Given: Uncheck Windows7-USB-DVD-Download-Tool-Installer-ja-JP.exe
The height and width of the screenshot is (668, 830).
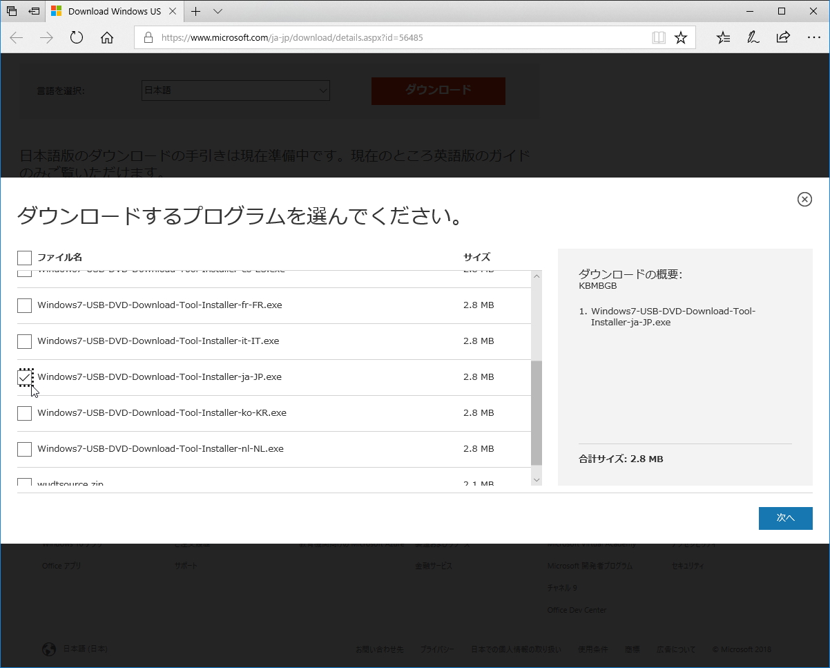Looking at the screenshot, I should 25,377.
